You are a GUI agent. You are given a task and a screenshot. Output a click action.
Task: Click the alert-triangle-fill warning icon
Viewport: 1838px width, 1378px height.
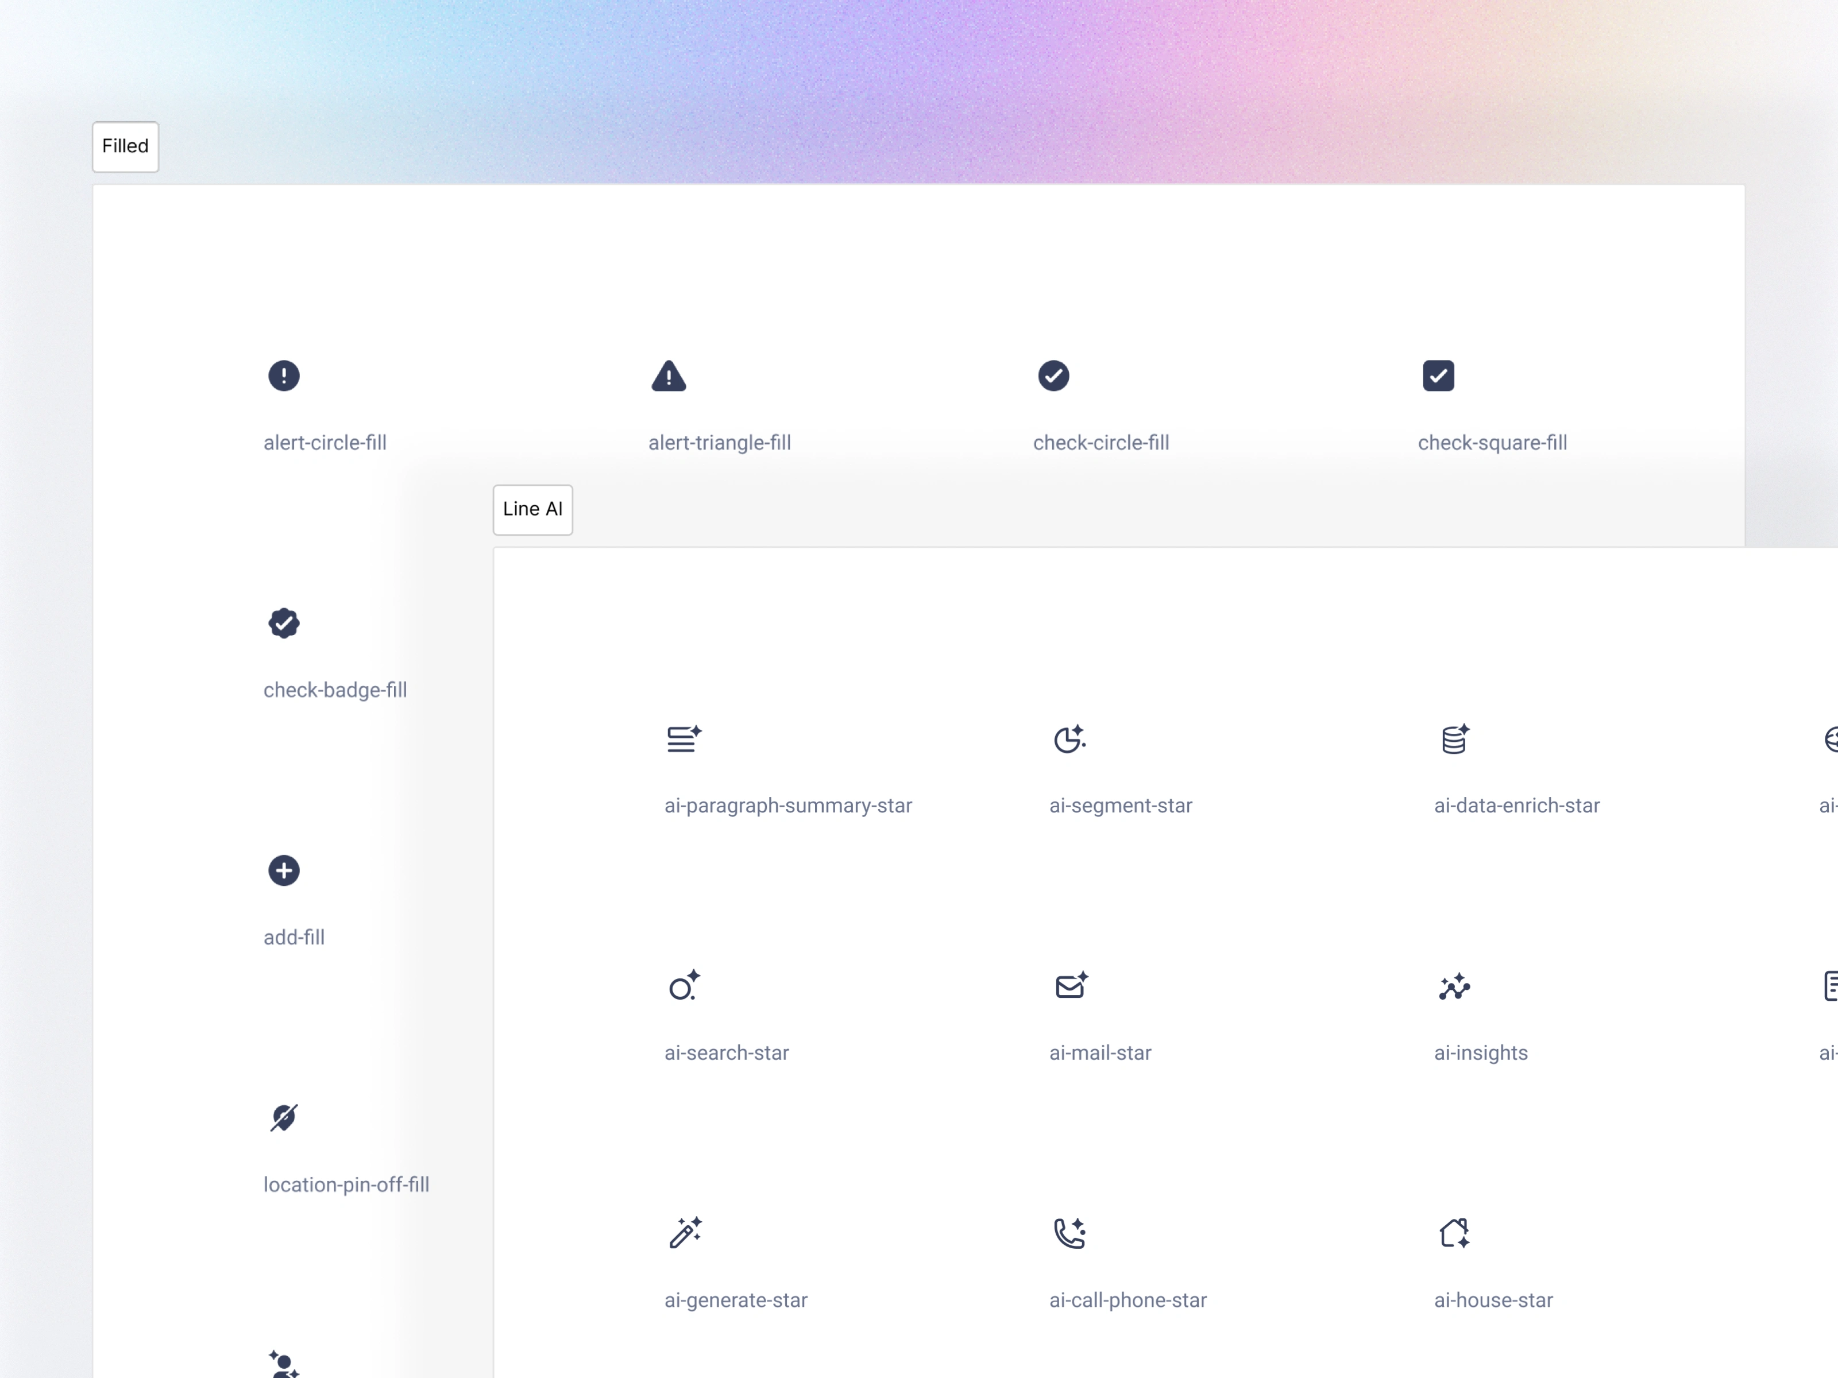coord(668,376)
